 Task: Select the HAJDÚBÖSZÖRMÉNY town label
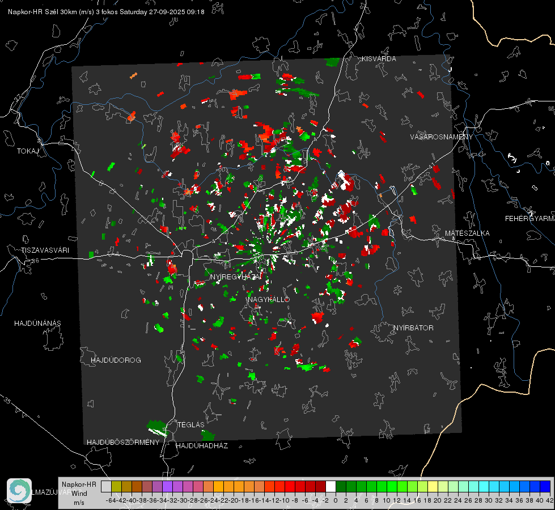[123, 443]
